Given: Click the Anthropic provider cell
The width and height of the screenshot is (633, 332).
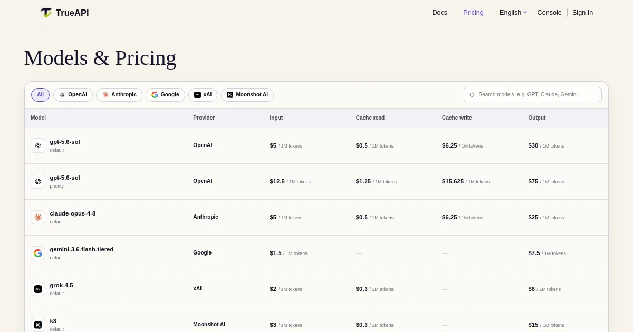Looking at the screenshot, I should coord(206,217).
